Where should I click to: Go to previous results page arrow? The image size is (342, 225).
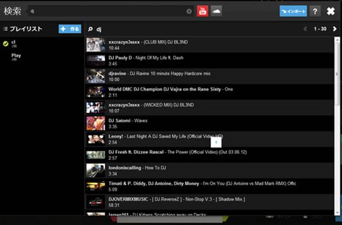pyautogui.click(x=305, y=29)
